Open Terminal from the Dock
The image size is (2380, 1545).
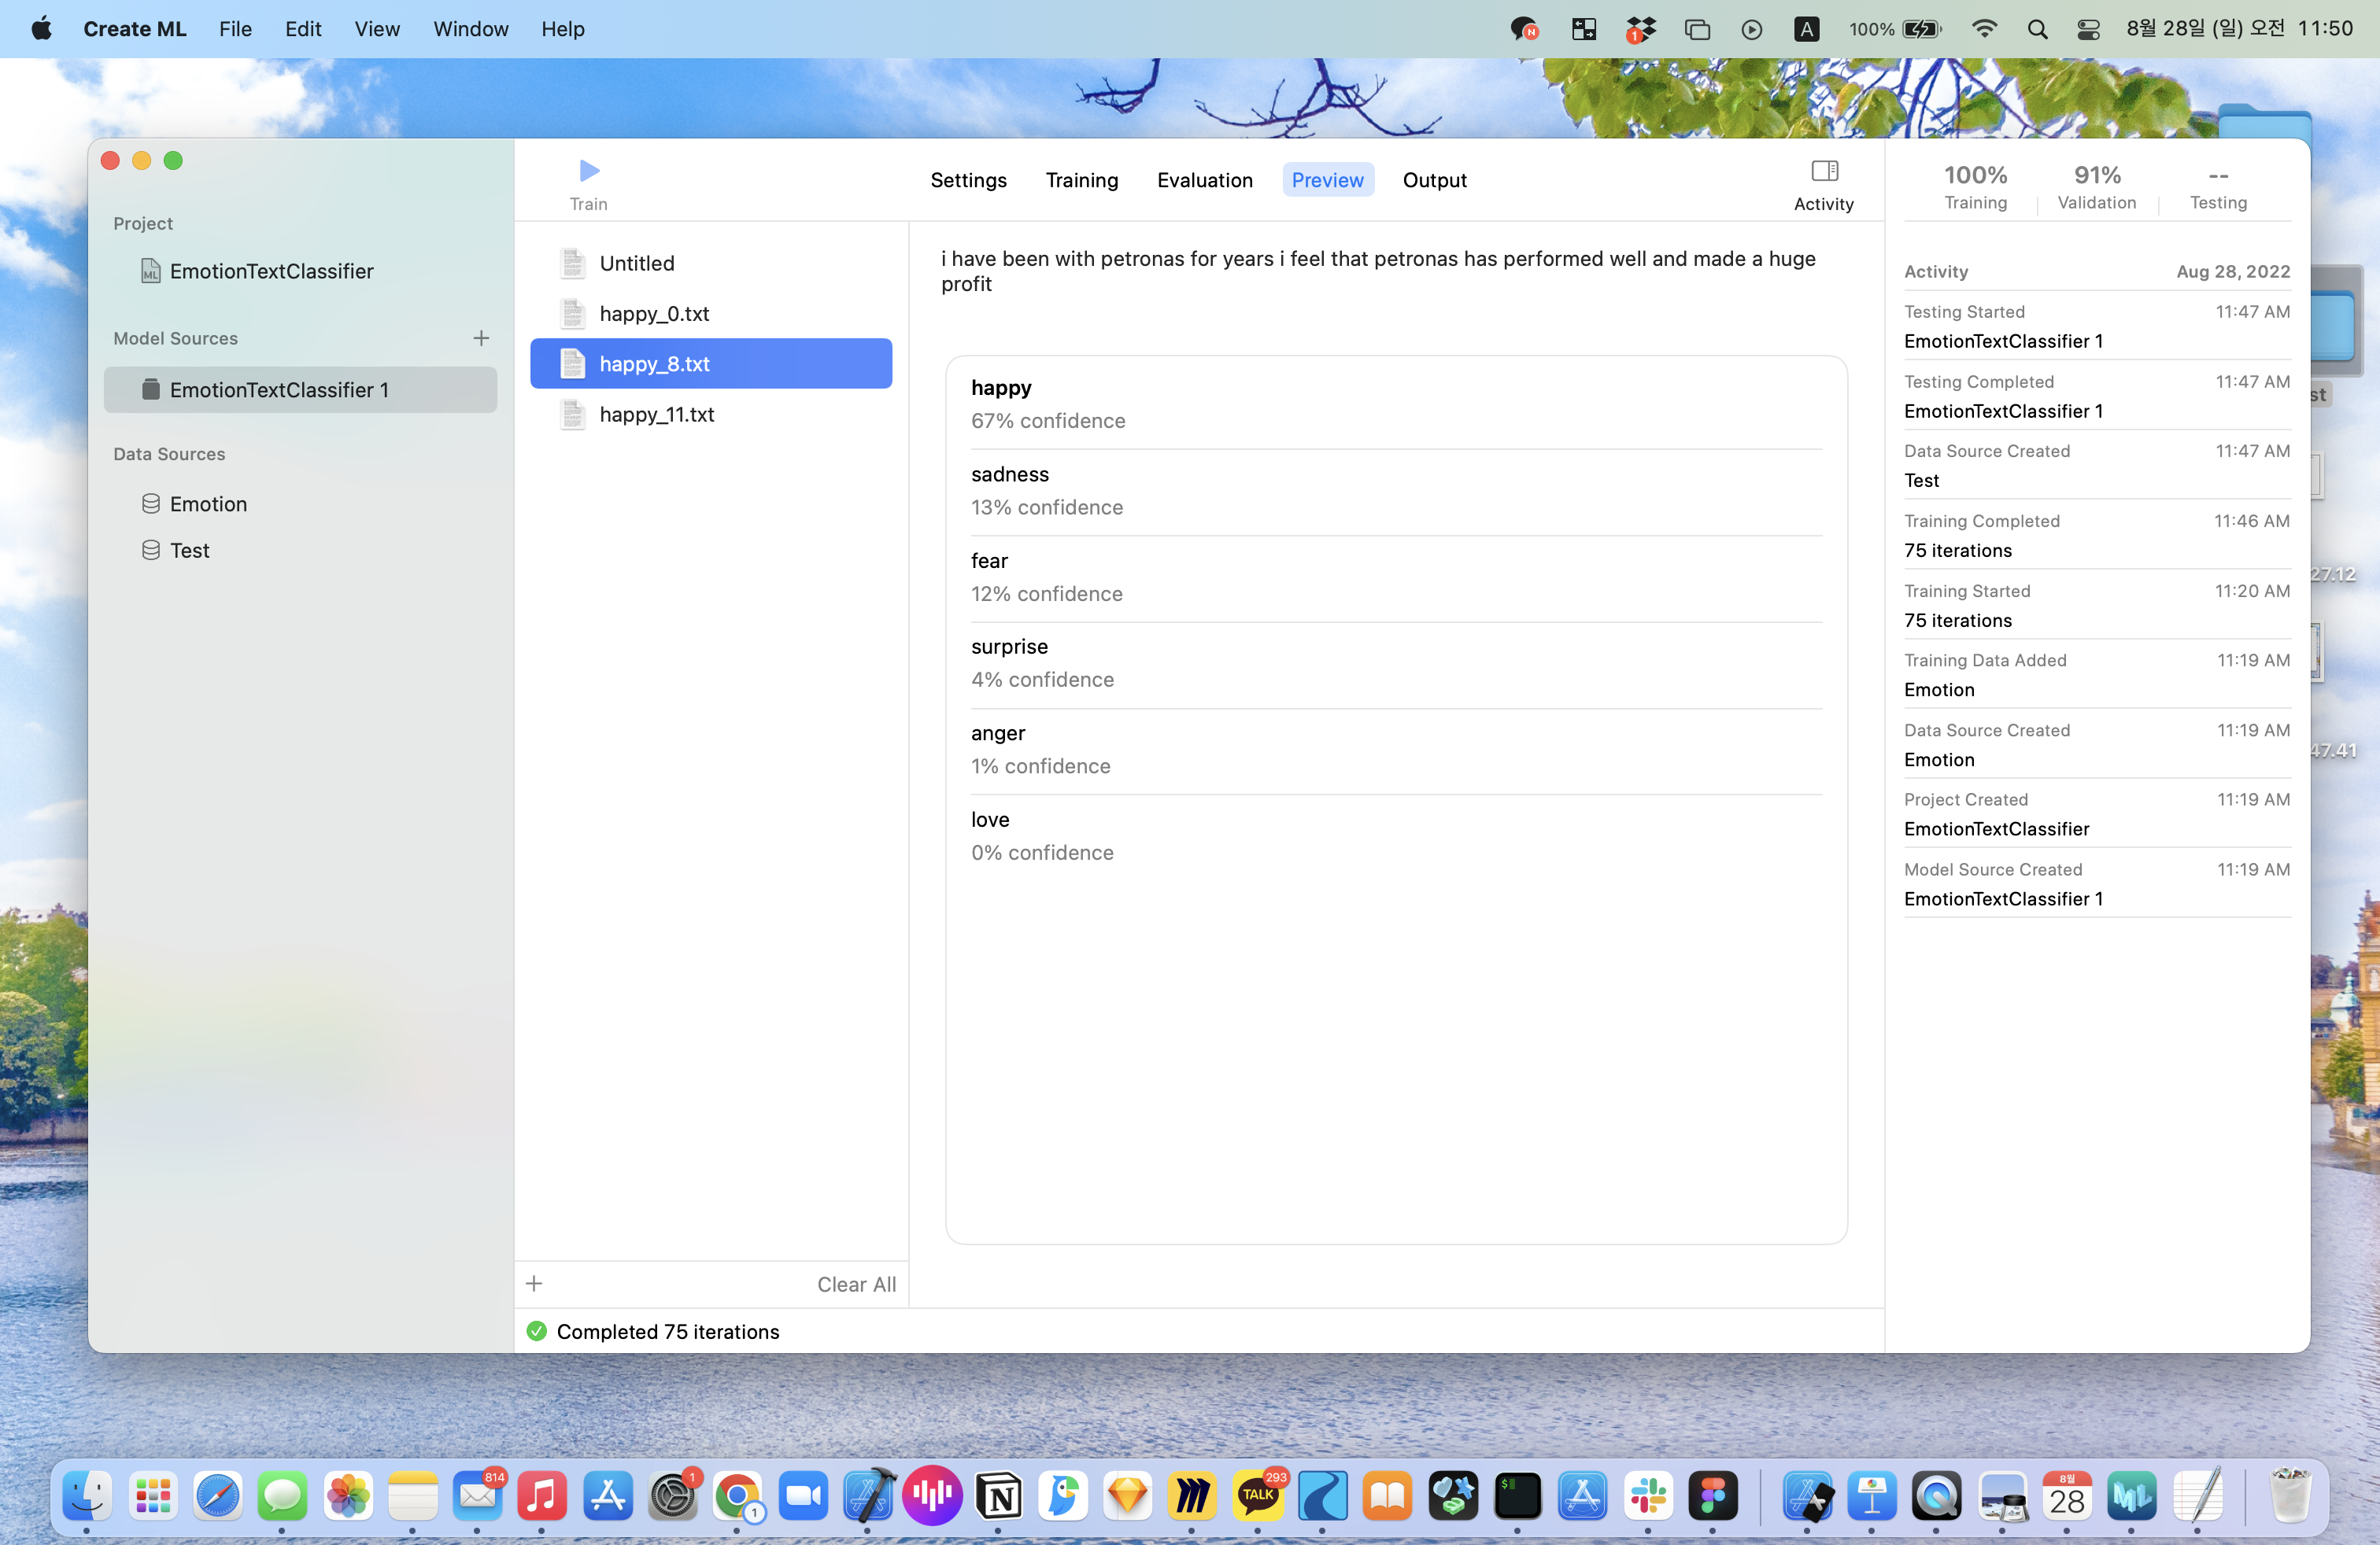click(x=1517, y=1496)
